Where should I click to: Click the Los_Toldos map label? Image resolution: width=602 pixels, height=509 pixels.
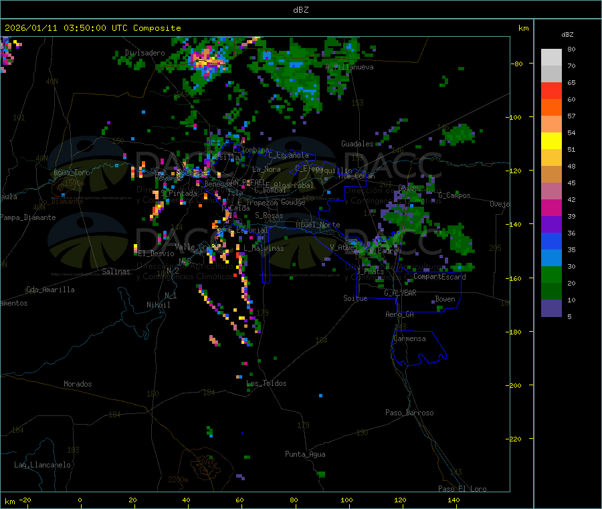(x=266, y=383)
